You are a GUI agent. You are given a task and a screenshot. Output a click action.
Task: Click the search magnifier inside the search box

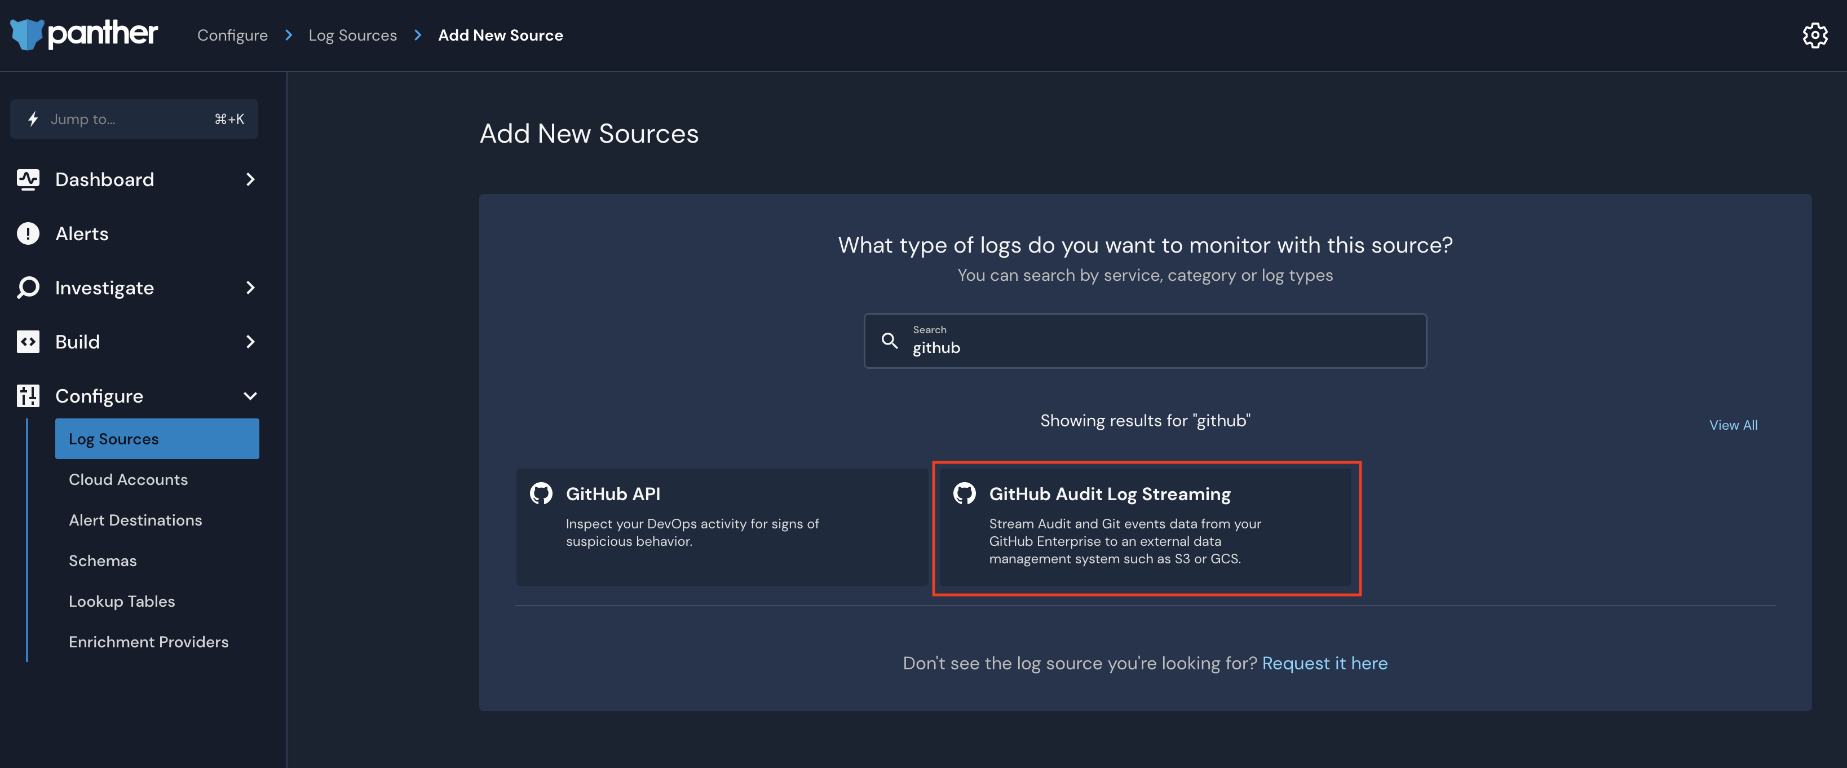pos(890,341)
